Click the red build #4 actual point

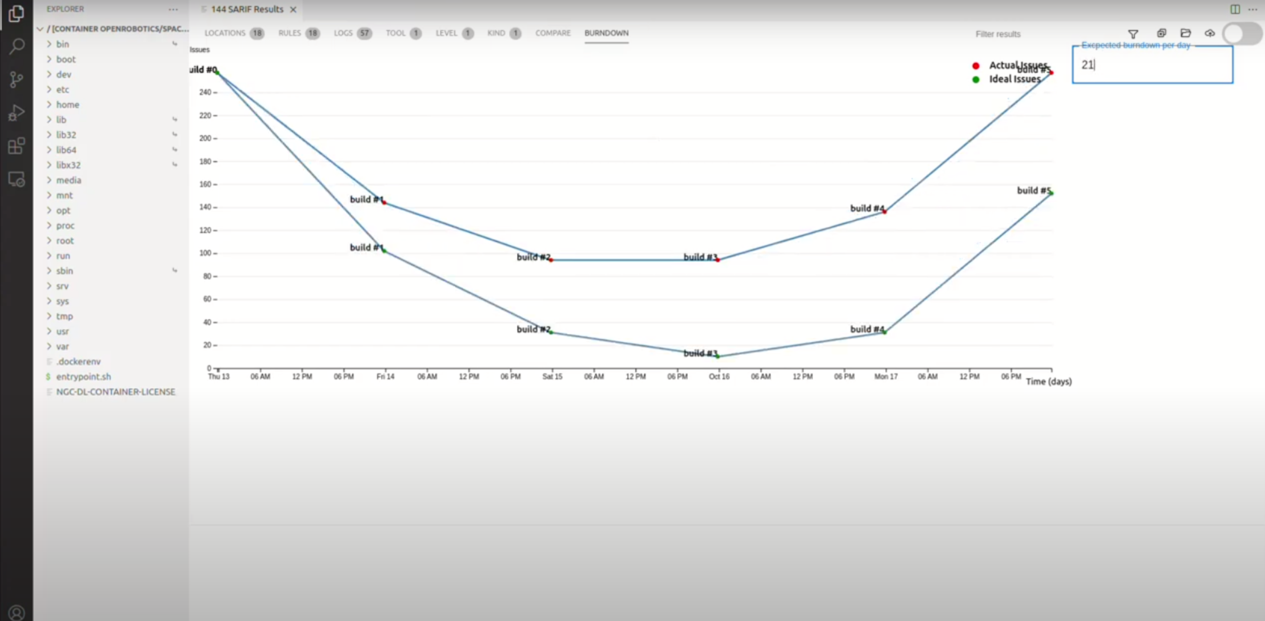[x=885, y=212]
